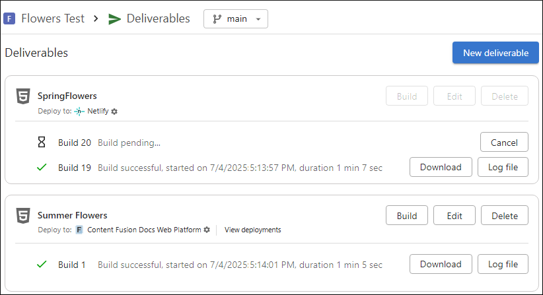Download Build 19 output
The height and width of the screenshot is (295, 543).
pos(441,167)
